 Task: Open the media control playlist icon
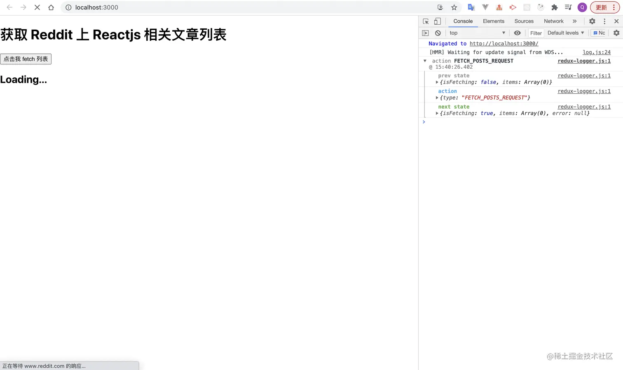[568, 7]
